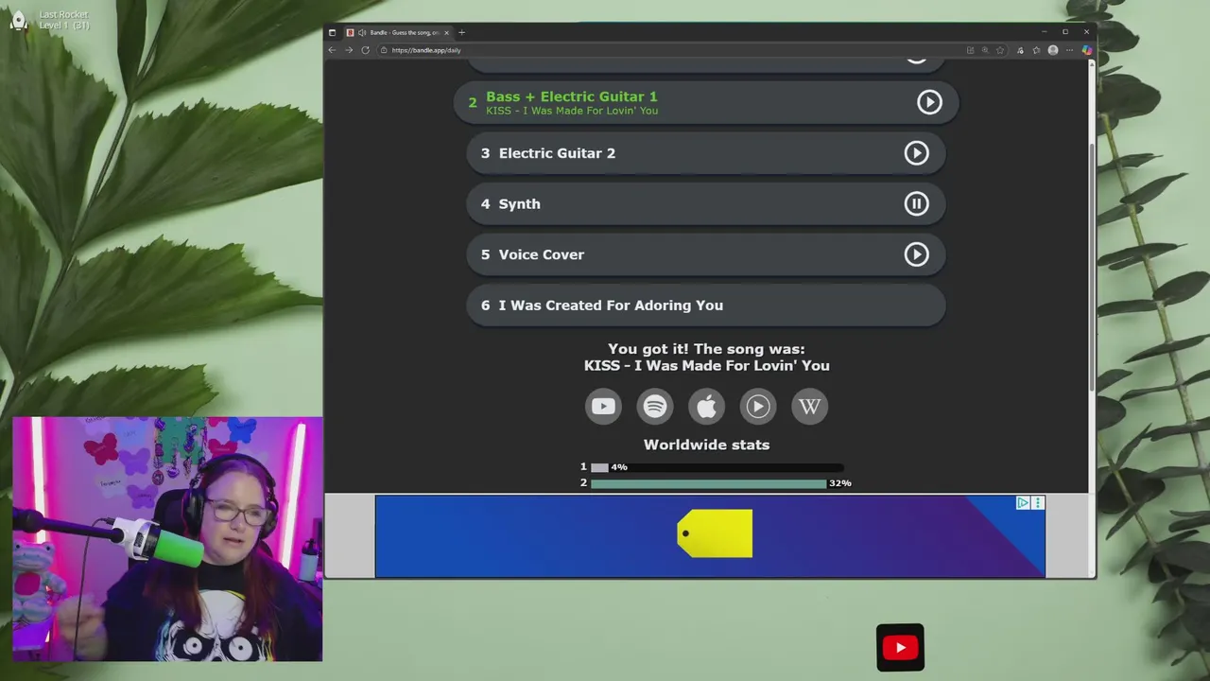Open the song on Spotify

coord(655,407)
